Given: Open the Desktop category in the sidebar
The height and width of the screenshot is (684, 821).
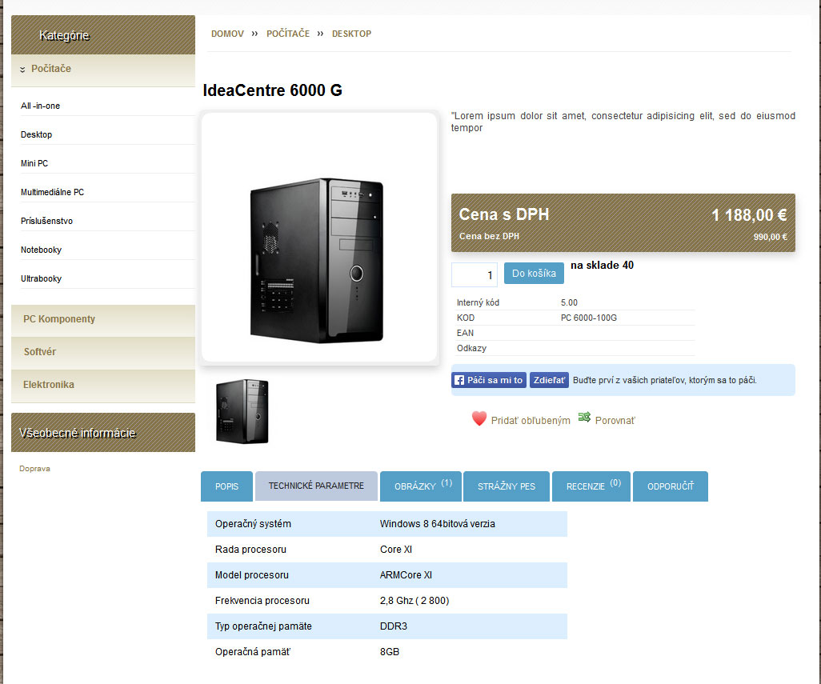Looking at the screenshot, I should pos(36,134).
